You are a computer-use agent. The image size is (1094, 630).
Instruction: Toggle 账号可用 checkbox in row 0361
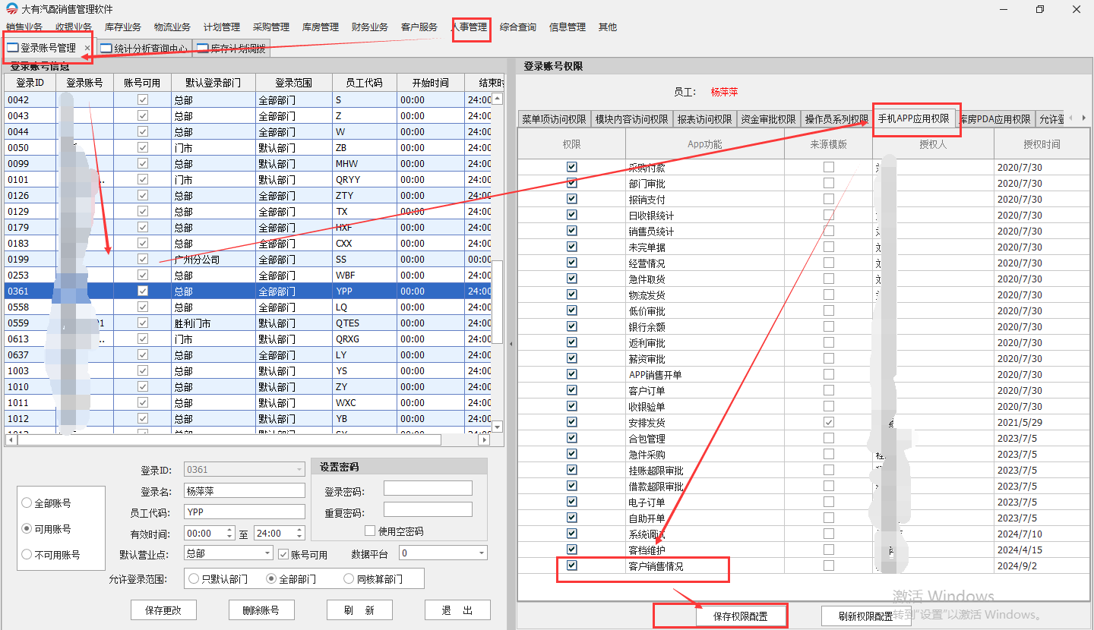tap(142, 291)
